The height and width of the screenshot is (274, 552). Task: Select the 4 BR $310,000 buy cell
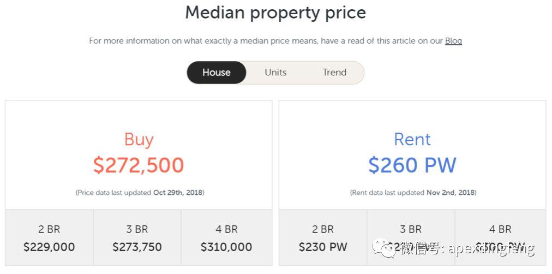226,238
